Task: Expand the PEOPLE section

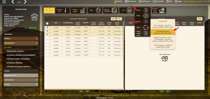Action: click(x=21, y=38)
